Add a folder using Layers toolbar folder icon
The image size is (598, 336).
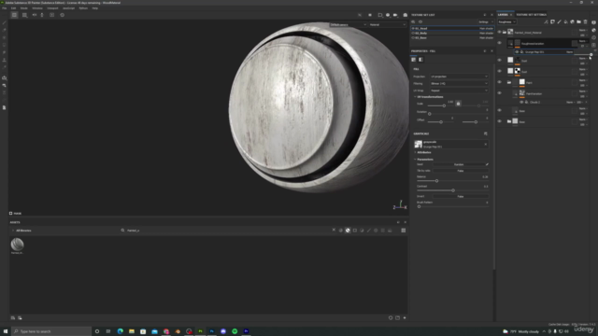(x=578, y=22)
